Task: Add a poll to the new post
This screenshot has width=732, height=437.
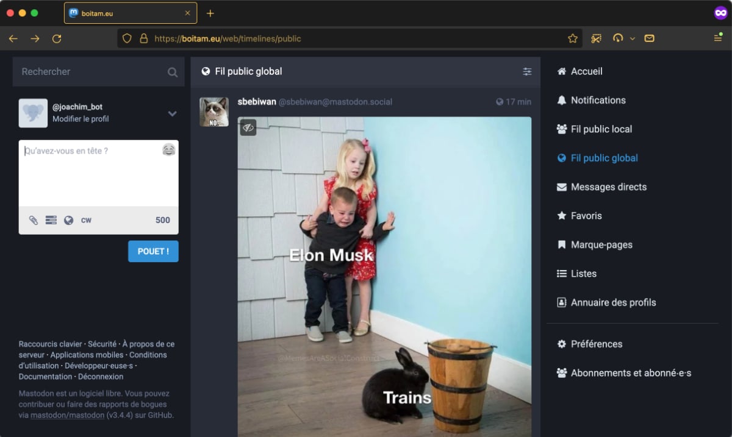Action: point(51,220)
